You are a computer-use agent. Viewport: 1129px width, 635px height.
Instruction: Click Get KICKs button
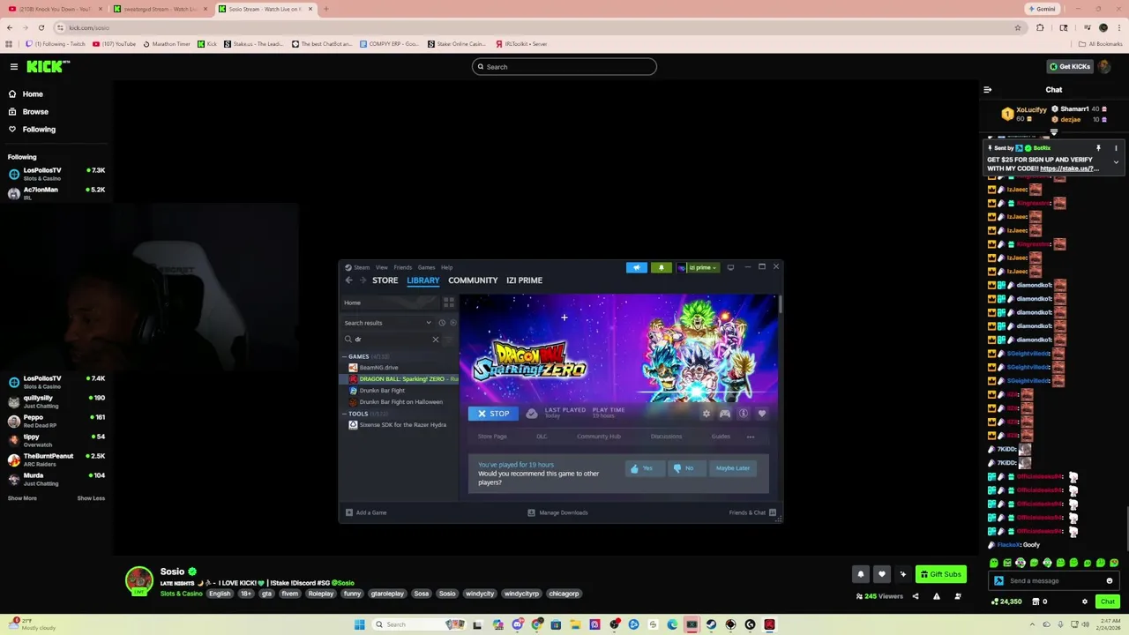pyautogui.click(x=1069, y=66)
